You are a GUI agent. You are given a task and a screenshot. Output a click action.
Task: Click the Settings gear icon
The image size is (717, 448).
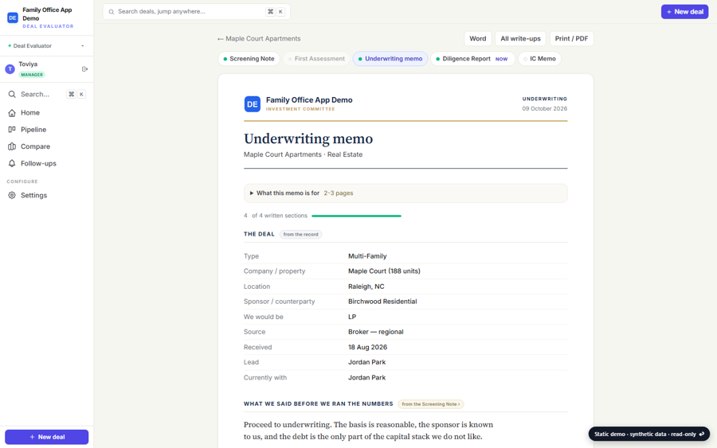[x=12, y=196]
